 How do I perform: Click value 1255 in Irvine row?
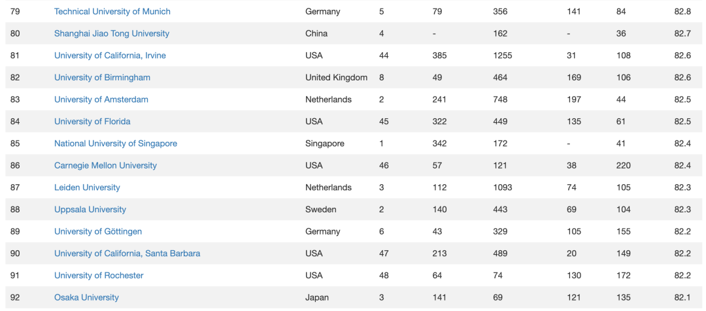pos(503,56)
